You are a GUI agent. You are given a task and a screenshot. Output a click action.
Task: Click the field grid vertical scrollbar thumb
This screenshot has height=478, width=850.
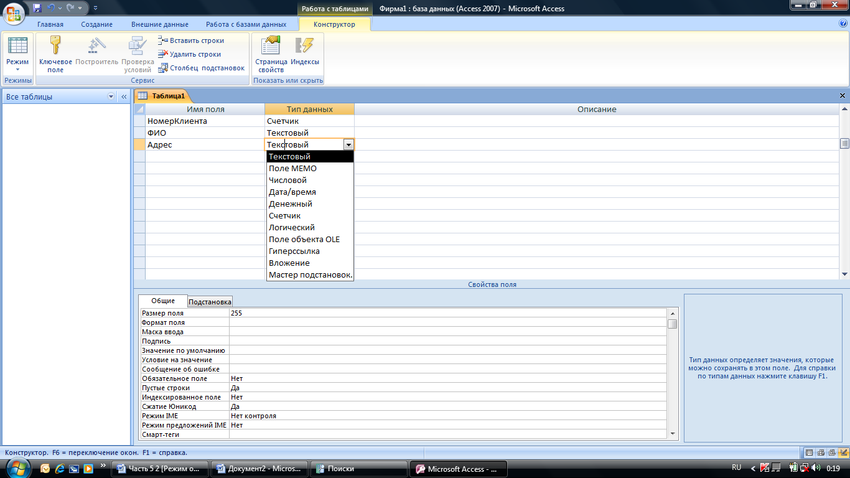(x=844, y=143)
